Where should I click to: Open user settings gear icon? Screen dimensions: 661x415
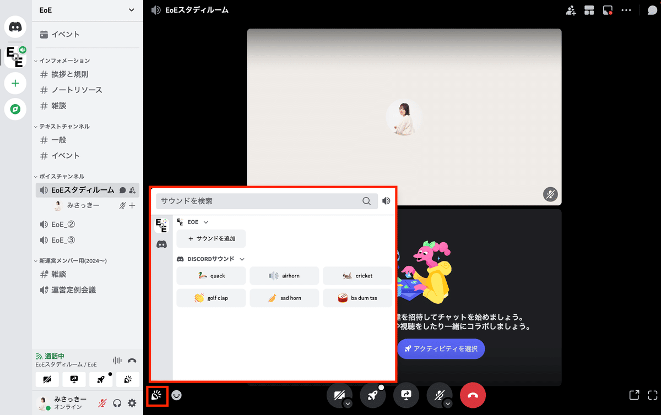(x=132, y=403)
